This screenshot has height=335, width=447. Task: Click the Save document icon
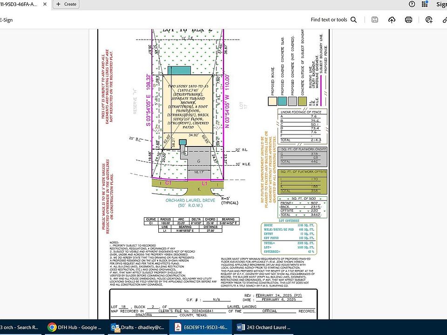click(375, 20)
